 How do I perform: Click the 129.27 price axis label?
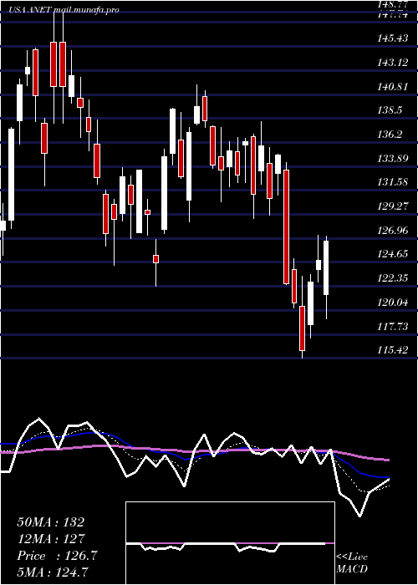[x=394, y=206]
